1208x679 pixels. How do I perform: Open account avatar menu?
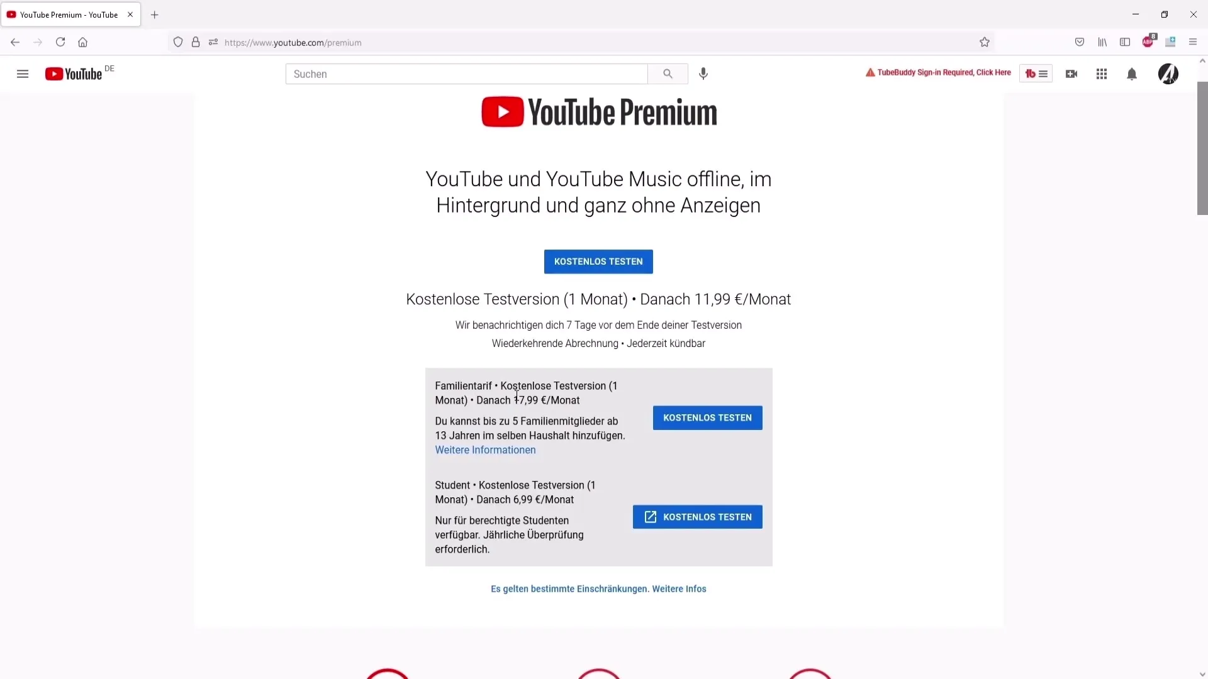[x=1168, y=74]
